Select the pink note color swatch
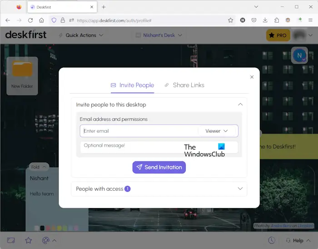 76,228
